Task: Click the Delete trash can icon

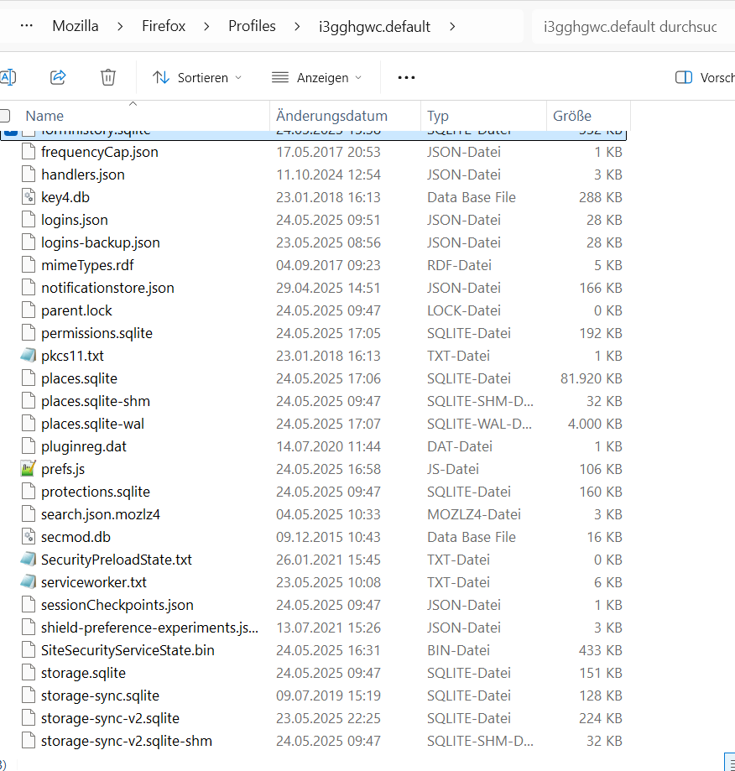Action: pyautogui.click(x=108, y=77)
